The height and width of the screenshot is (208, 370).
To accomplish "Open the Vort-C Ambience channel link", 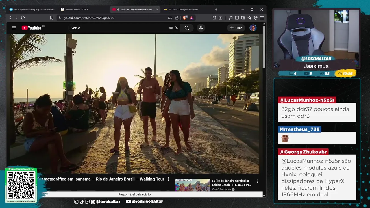I will coord(221,189).
